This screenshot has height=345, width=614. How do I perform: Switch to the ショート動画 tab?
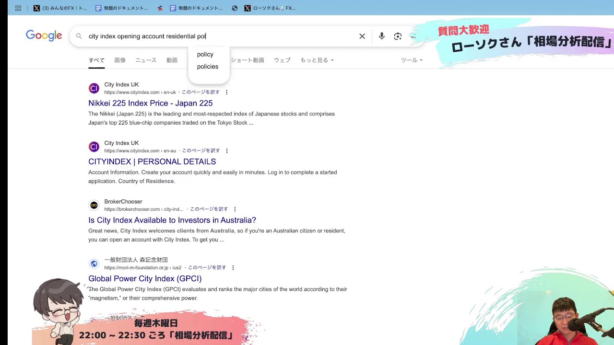247,60
